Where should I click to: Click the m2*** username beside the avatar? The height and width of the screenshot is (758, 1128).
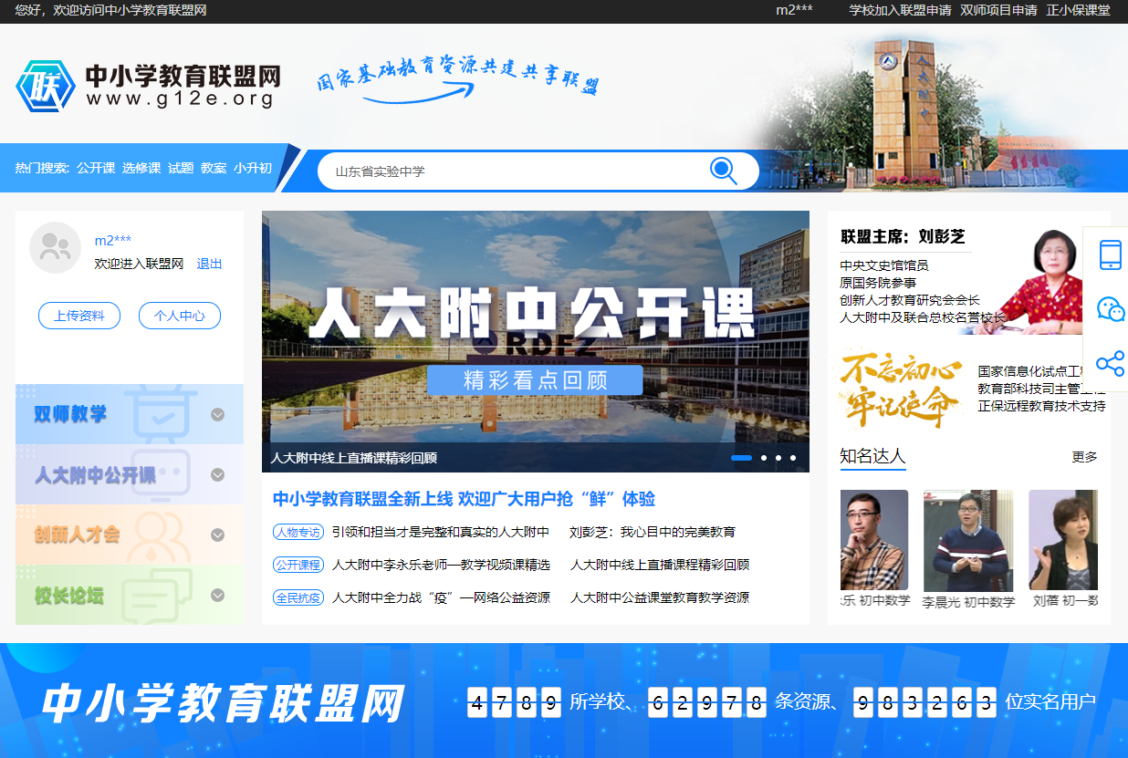(113, 241)
